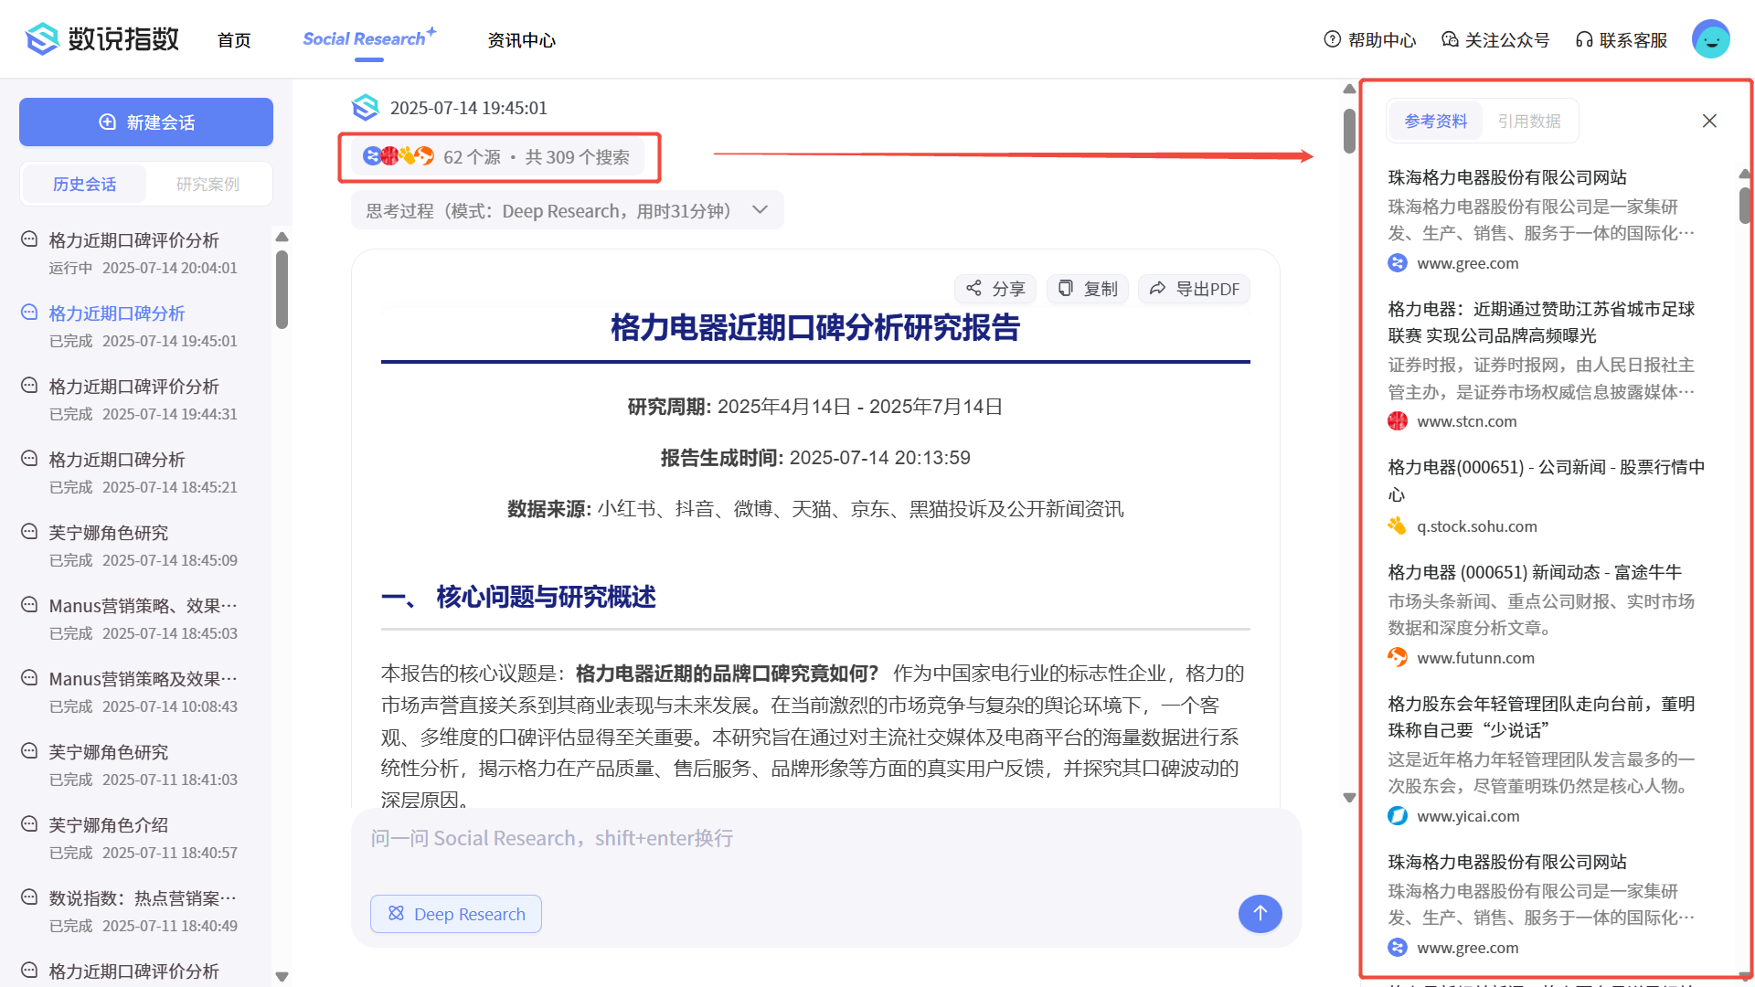Screen dimensions: 1755x987
Task: Expand the 思考过程 Deep Research chevron
Action: point(760,210)
